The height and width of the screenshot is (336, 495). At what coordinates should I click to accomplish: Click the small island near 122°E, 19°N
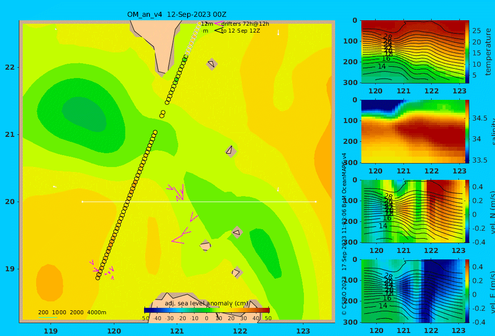click(237, 272)
